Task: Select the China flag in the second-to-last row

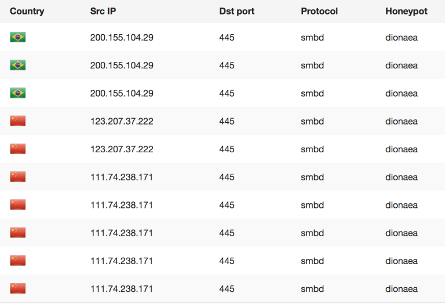Action: (x=18, y=261)
